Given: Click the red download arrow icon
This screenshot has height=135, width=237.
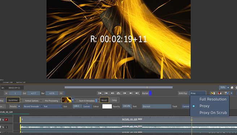Looking at the screenshot, I should pos(220,93).
